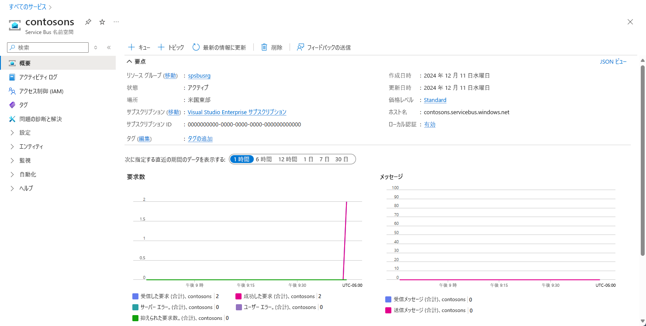Click the 要求数 chart title

[x=136, y=177]
